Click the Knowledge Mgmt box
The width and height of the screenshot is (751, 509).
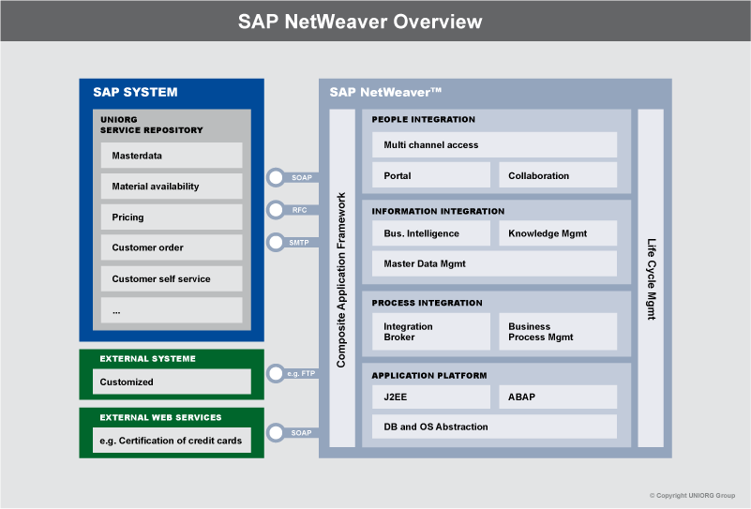(x=558, y=233)
